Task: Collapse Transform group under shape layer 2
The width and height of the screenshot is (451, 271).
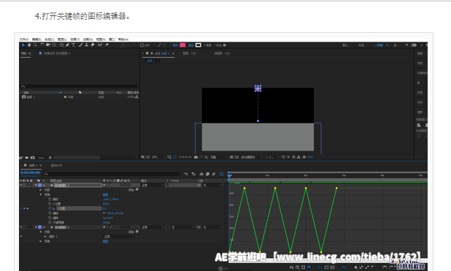Action: point(41,195)
